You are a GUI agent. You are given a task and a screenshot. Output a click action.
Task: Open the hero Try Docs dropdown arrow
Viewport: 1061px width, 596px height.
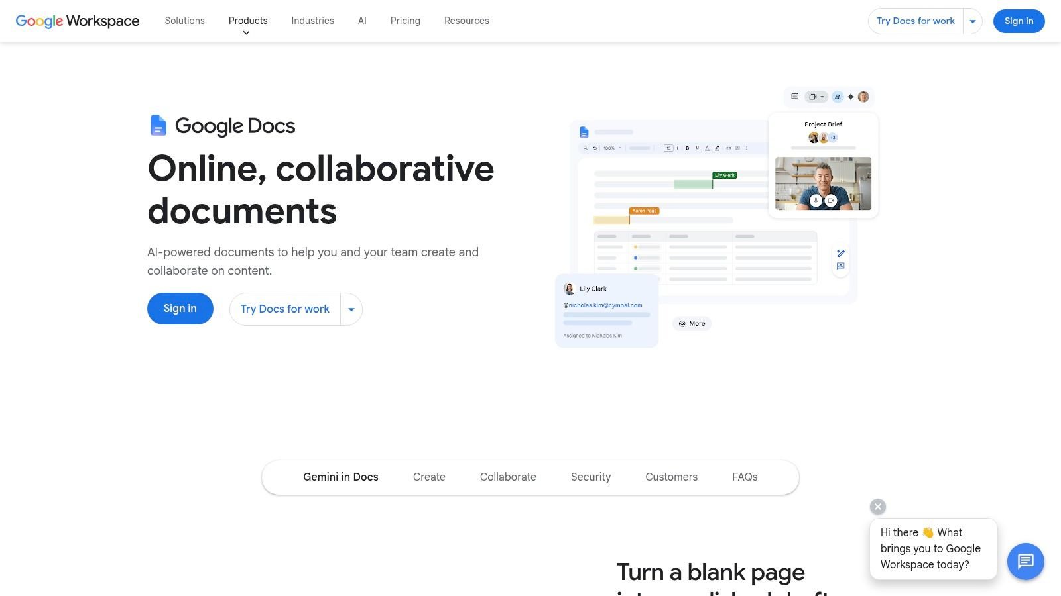click(351, 309)
